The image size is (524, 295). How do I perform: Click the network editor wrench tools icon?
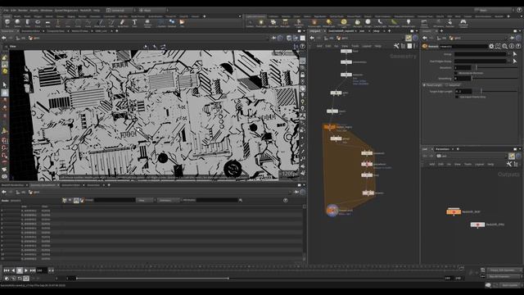[x=396, y=46]
